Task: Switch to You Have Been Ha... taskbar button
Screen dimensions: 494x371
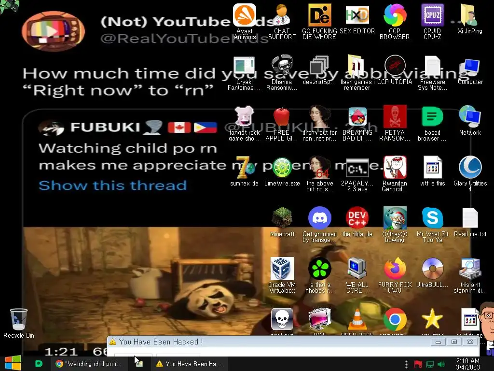Action: tap(189, 364)
